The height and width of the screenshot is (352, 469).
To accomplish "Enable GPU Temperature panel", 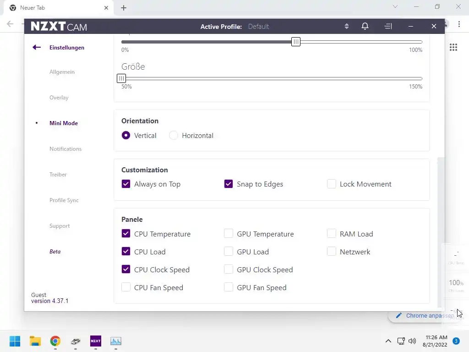I will [229, 233].
